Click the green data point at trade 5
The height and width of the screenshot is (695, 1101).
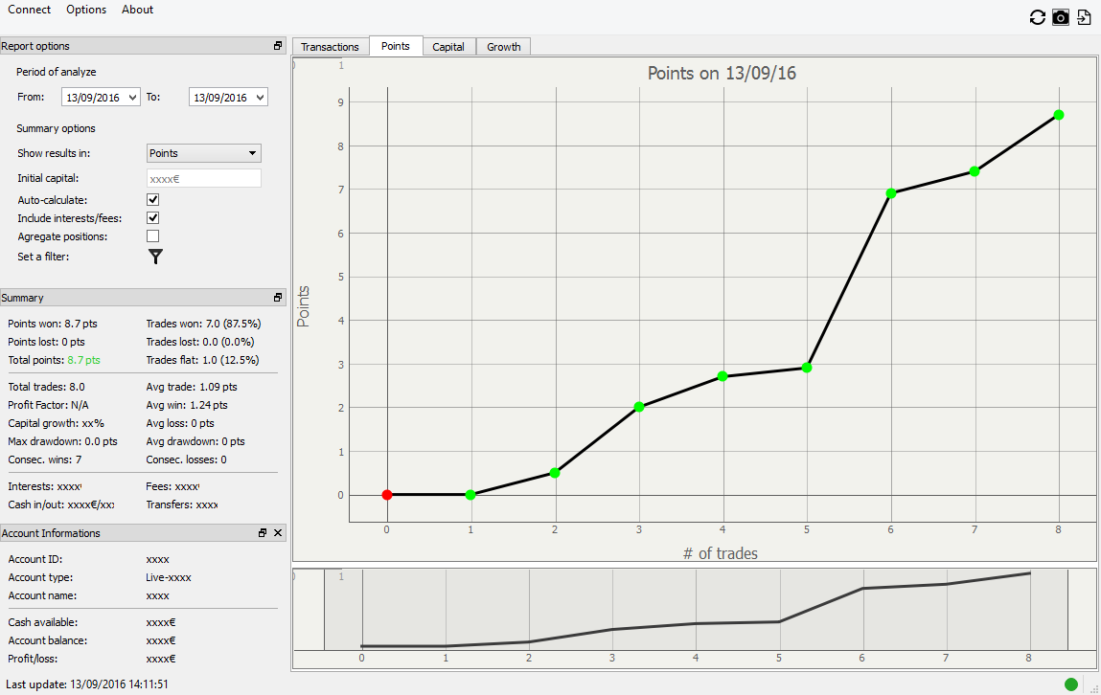coord(807,368)
